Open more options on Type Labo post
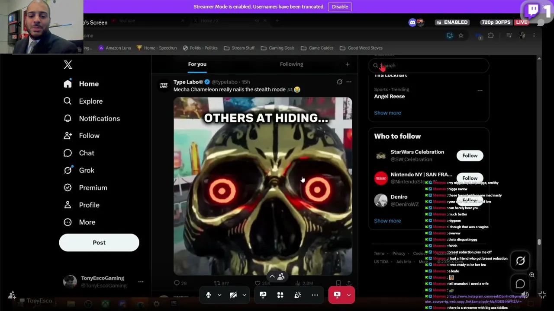This screenshot has height=311, width=554. pos(349,82)
